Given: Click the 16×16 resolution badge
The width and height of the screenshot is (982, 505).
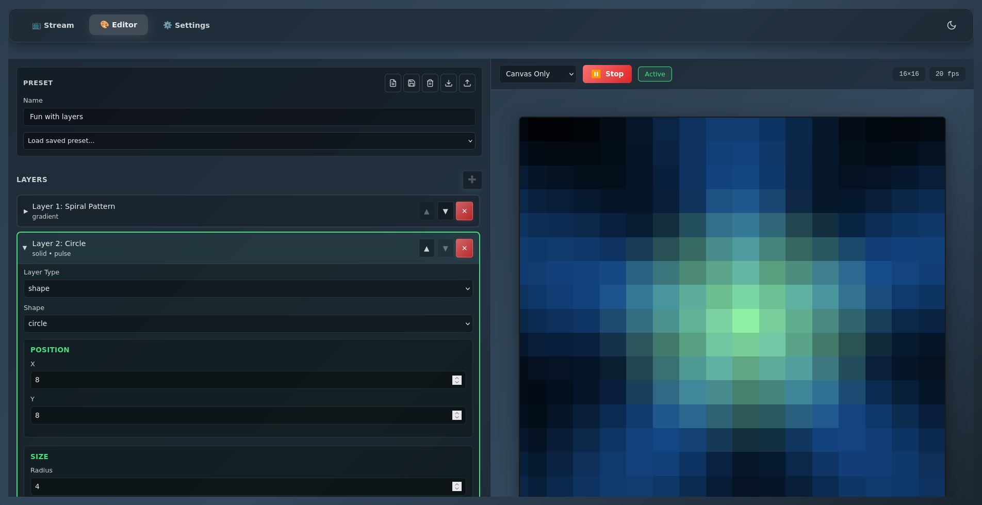Looking at the screenshot, I should [909, 74].
